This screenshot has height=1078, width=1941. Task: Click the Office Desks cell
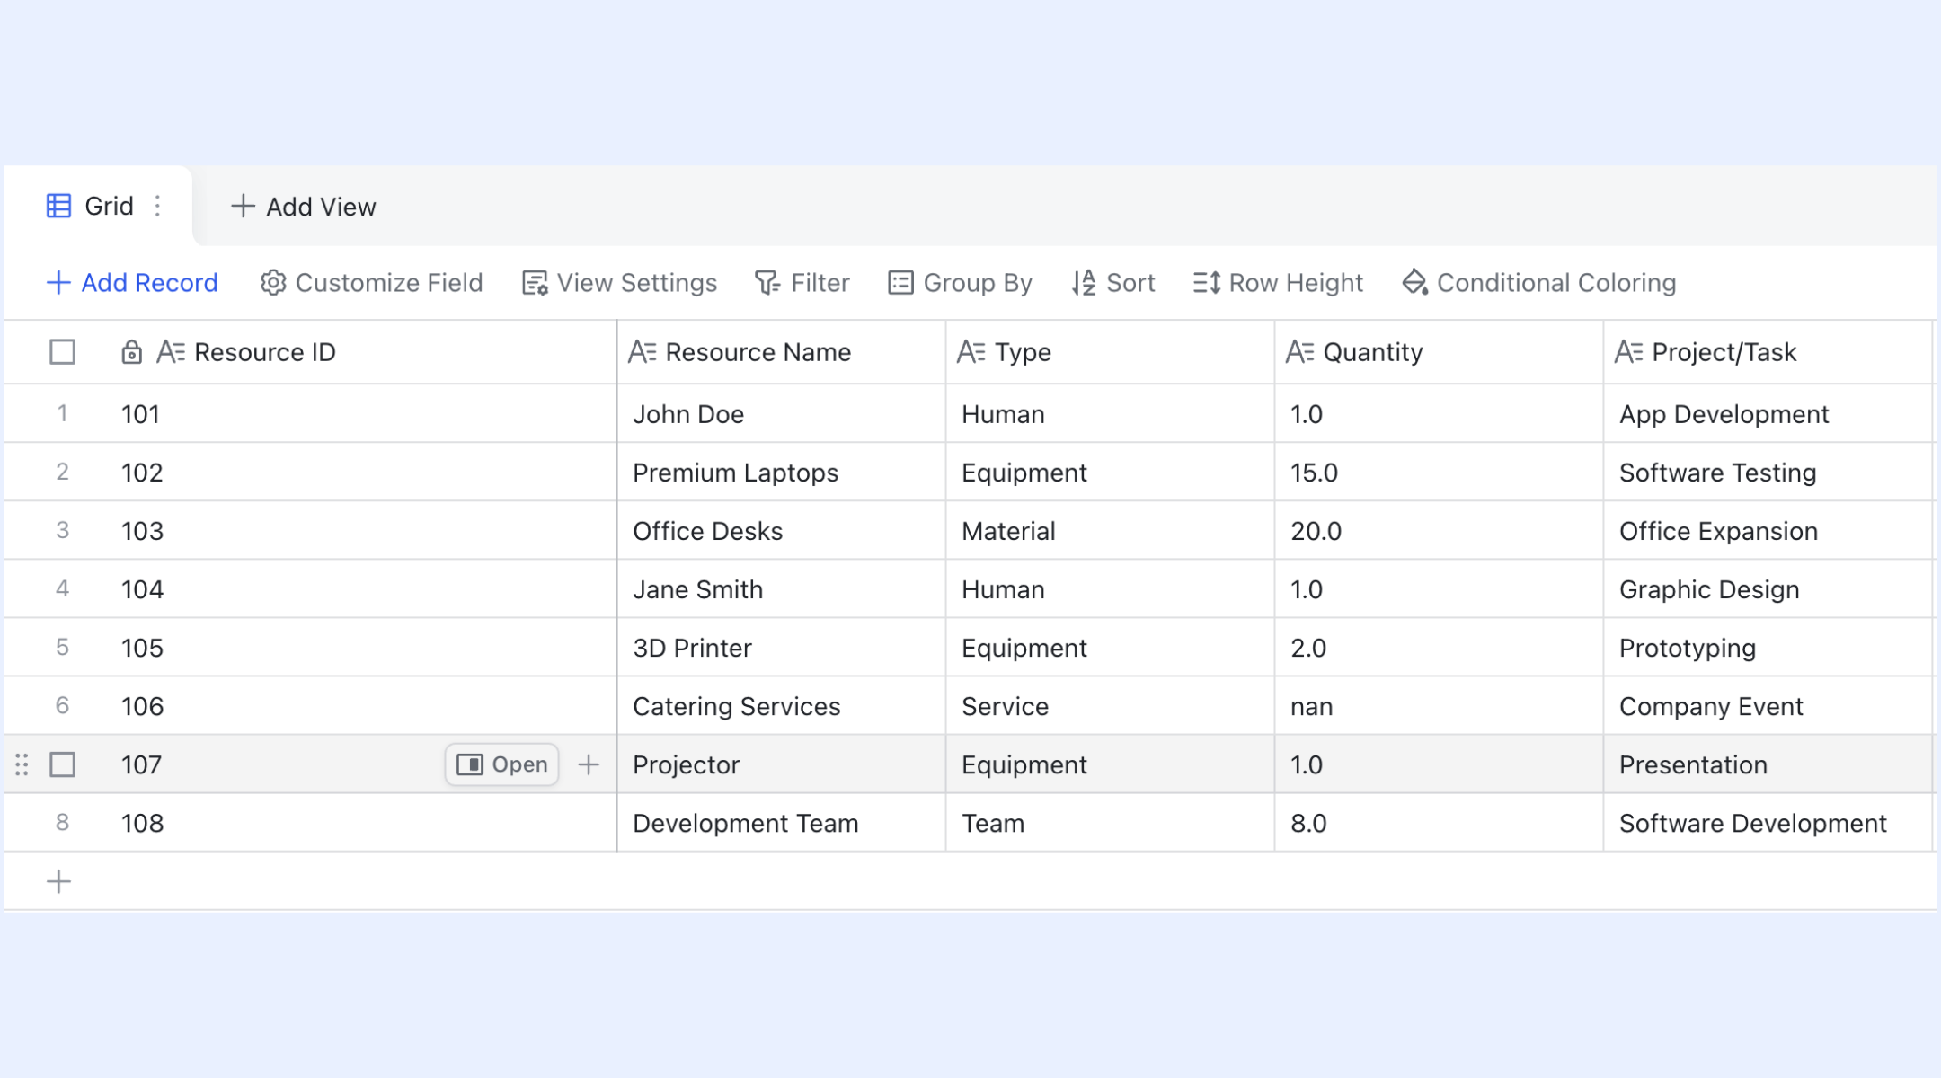click(782, 531)
